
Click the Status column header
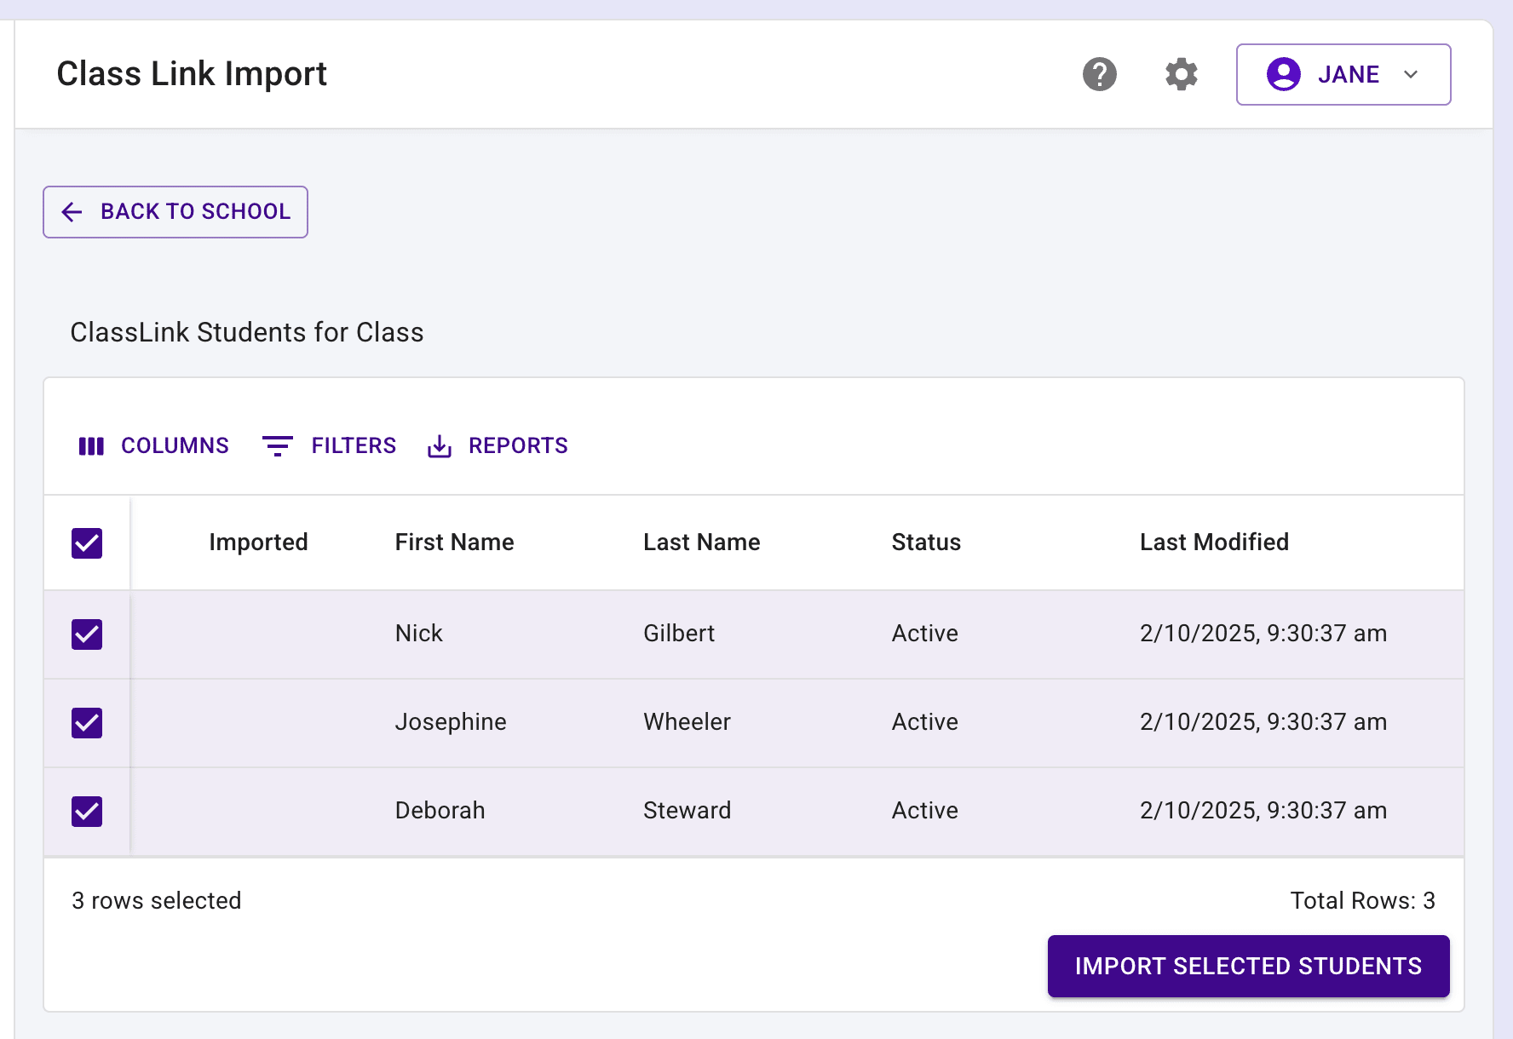[x=926, y=542]
